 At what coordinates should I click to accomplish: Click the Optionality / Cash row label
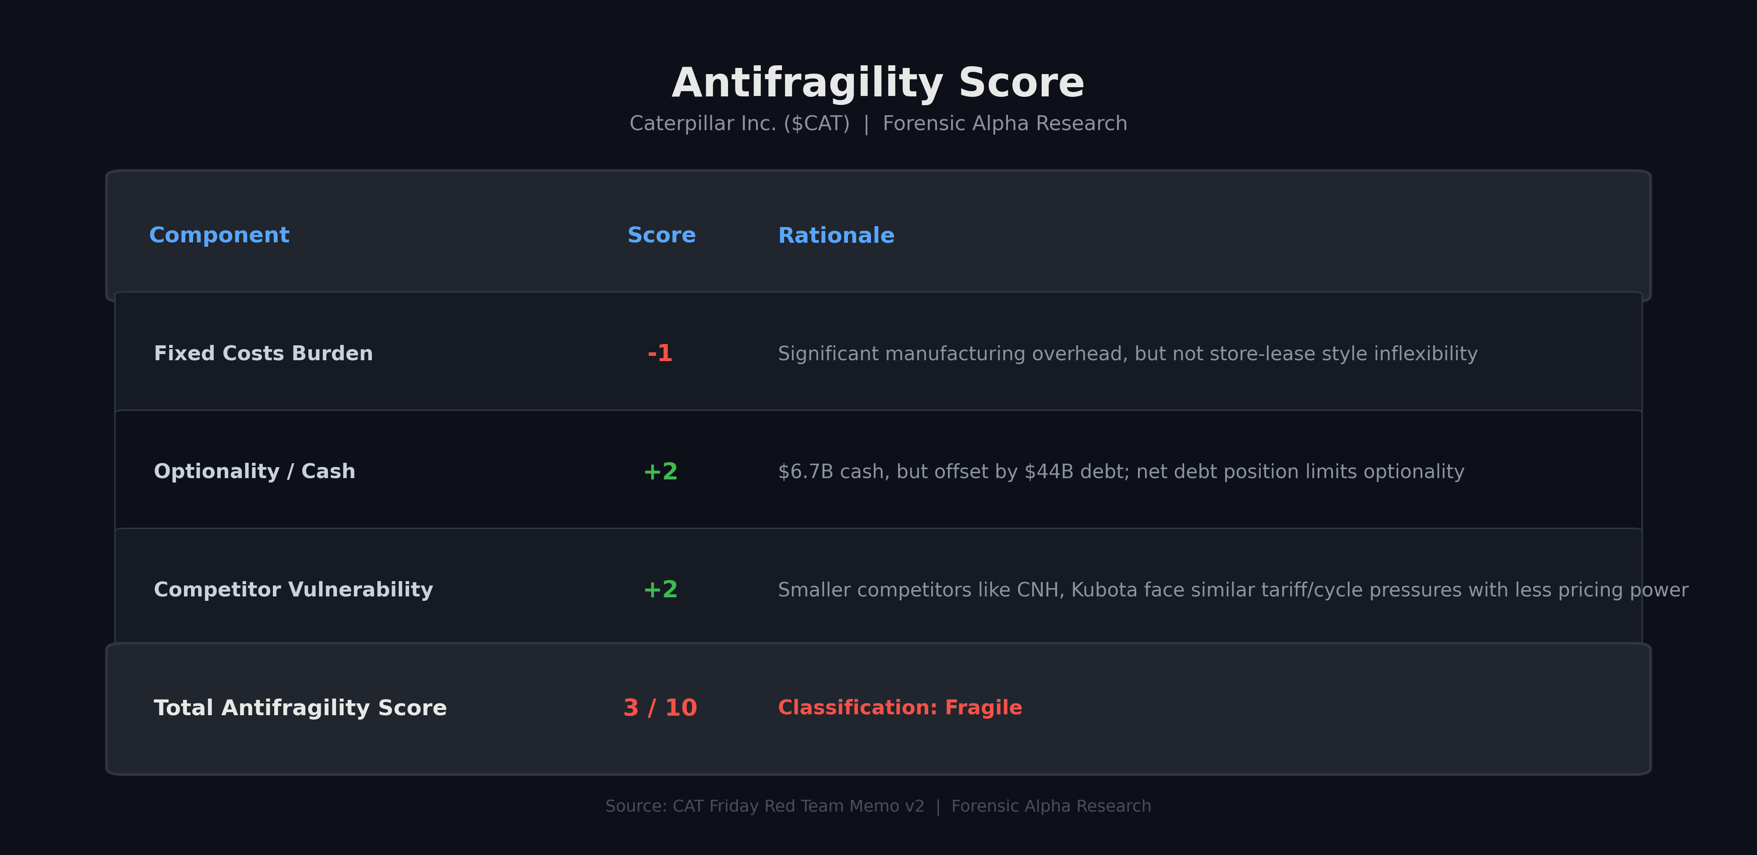coord(255,472)
